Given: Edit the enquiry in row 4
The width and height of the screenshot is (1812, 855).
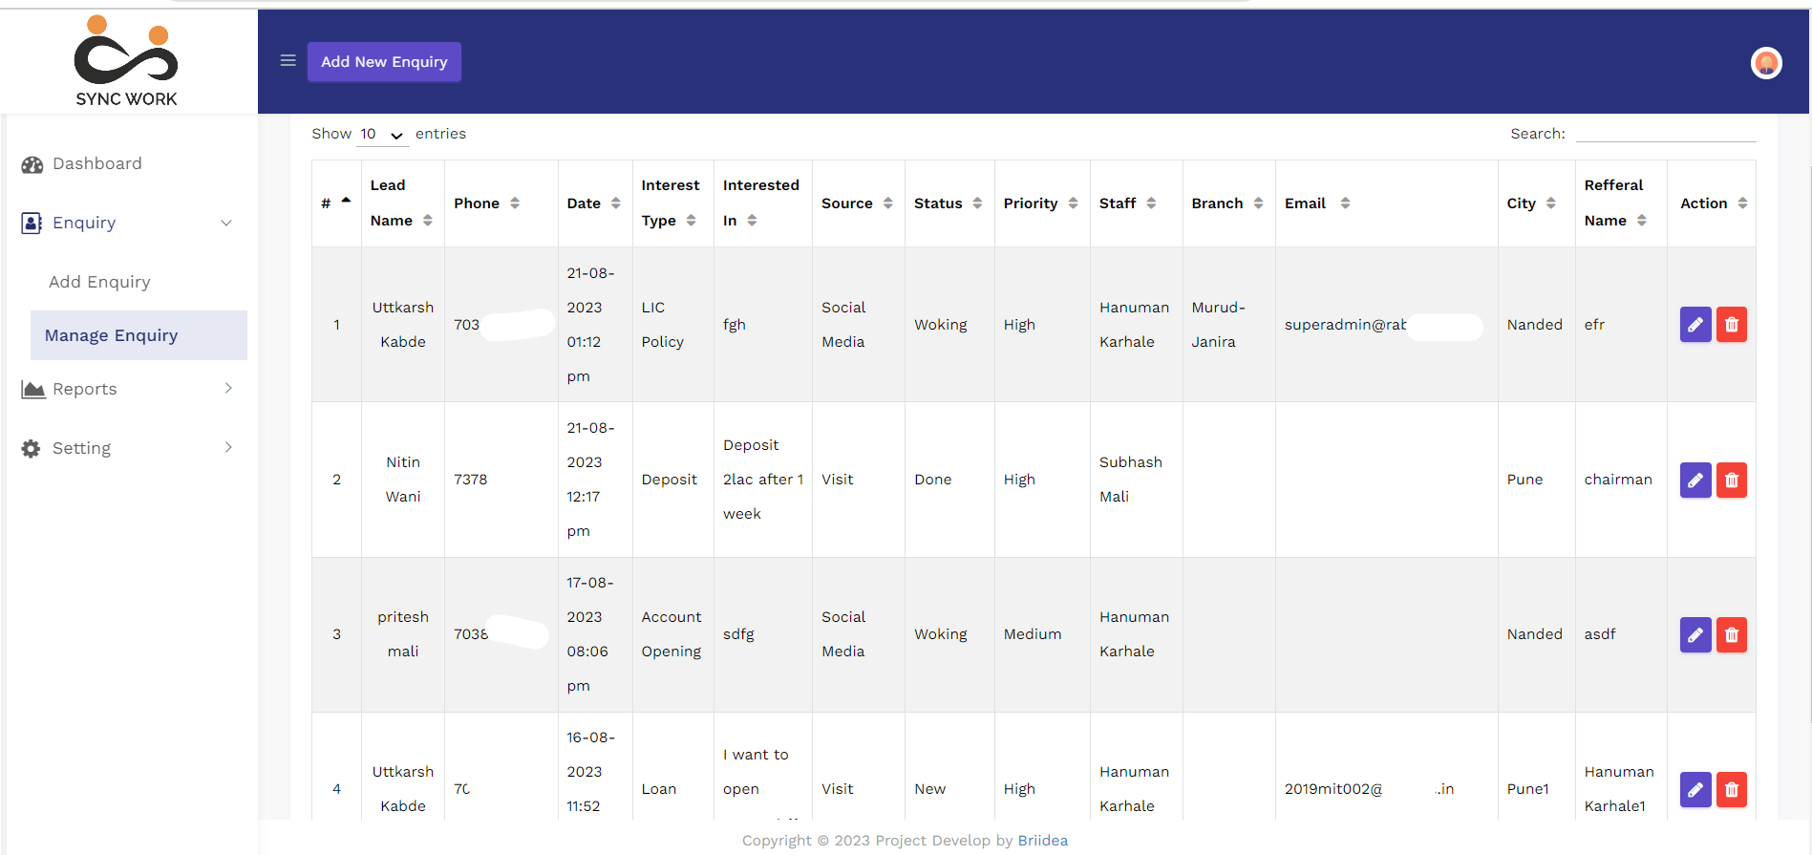Looking at the screenshot, I should click(x=1695, y=789).
